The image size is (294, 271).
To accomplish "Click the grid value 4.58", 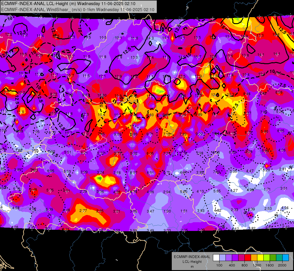I will pos(16,208).
